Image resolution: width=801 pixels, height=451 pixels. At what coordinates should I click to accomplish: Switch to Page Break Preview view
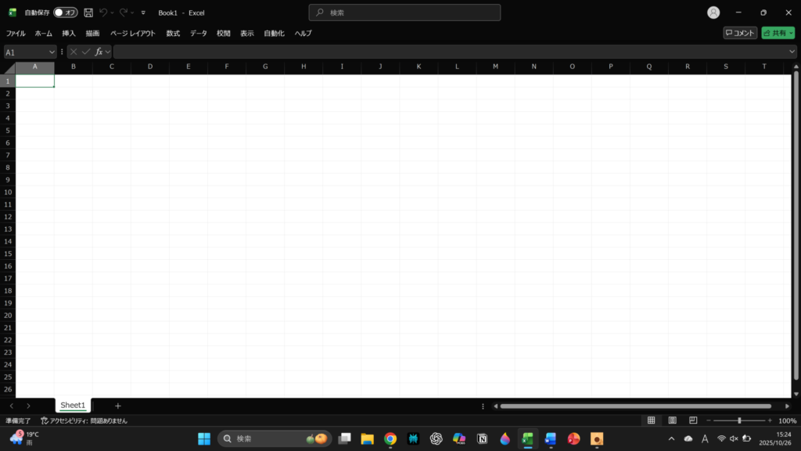[x=693, y=420]
